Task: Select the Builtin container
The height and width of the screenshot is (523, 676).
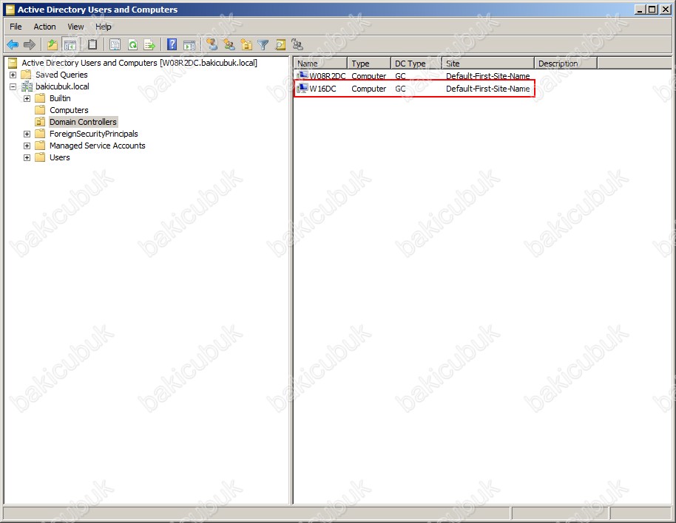Action: (x=60, y=98)
